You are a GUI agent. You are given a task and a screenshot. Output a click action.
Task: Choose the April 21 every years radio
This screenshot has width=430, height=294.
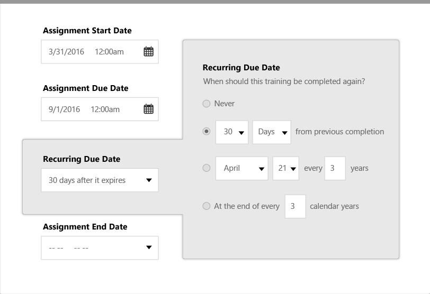pos(207,168)
